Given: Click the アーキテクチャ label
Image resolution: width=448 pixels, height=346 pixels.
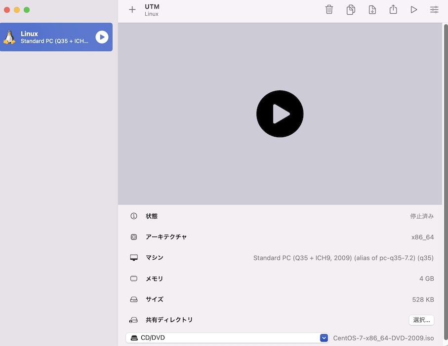Looking at the screenshot, I should click(166, 237).
